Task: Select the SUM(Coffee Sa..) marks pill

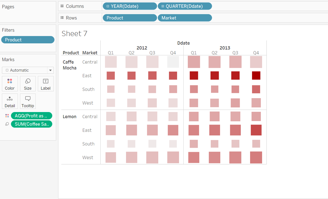Action: pos(31,124)
